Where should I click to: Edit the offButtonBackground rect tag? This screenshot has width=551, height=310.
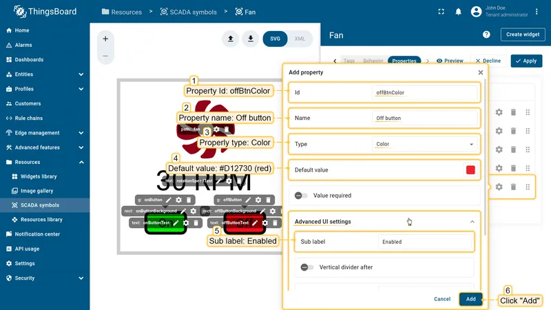coord(262,211)
